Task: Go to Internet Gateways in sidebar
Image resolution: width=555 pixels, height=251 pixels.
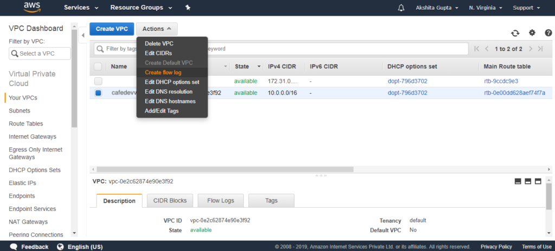Action: (x=32, y=136)
